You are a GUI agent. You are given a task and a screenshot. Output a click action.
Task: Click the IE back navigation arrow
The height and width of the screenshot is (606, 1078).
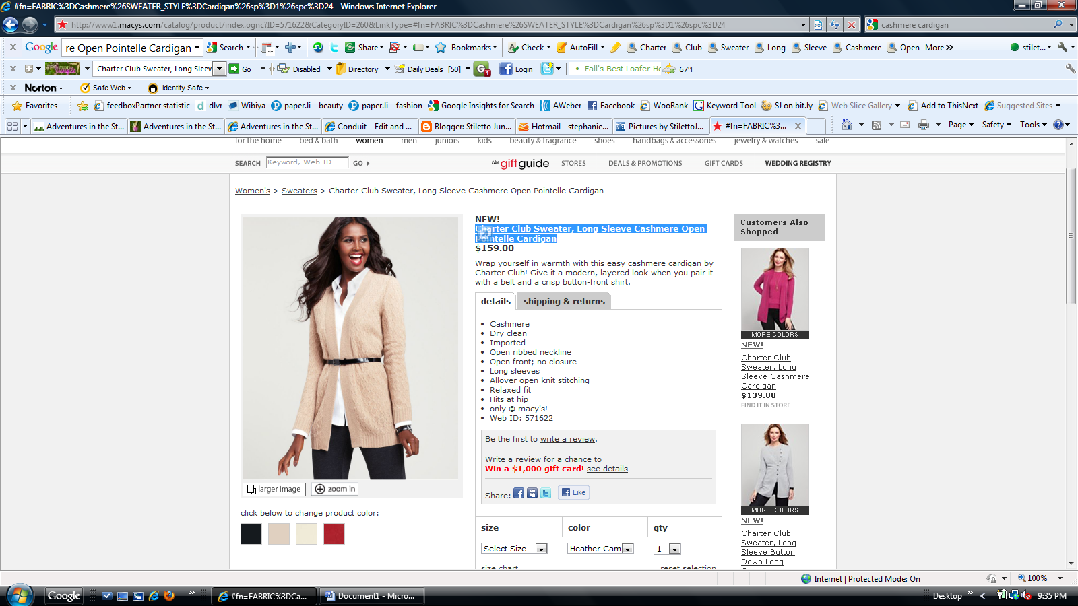click(x=11, y=25)
